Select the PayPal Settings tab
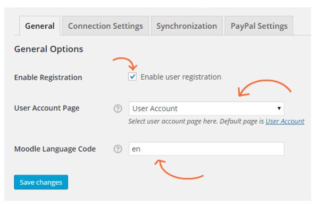Screen dimensions: 320x205 [x=259, y=26]
